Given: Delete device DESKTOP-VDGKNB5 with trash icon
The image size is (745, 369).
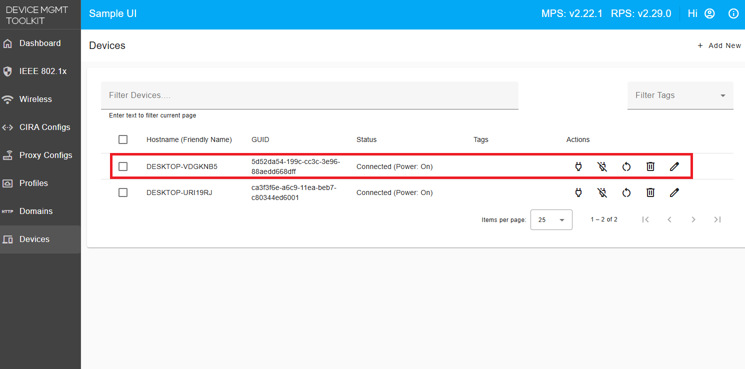Looking at the screenshot, I should [650, 166].
